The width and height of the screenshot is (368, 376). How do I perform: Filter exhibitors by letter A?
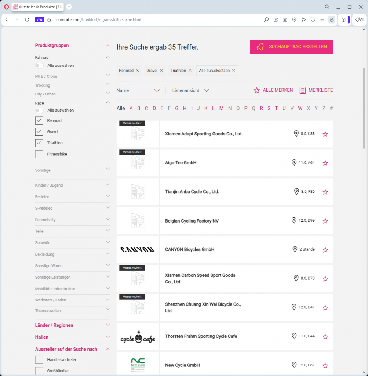click(x=131, y=108)
